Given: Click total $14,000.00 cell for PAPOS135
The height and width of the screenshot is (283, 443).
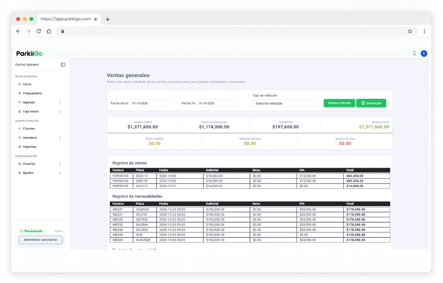Looking at the screenshot, I should point(367,186).
